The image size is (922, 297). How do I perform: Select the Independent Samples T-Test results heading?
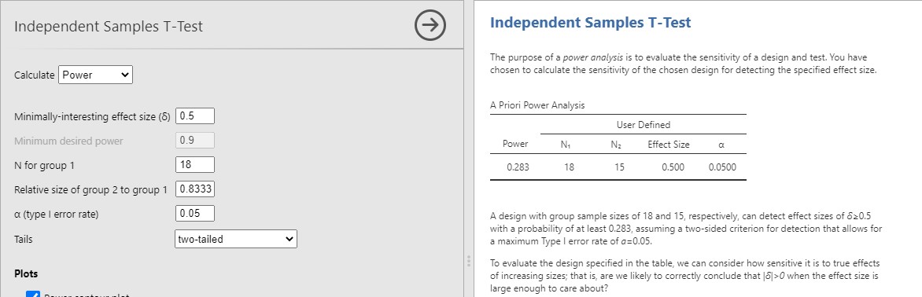point(590,23)
